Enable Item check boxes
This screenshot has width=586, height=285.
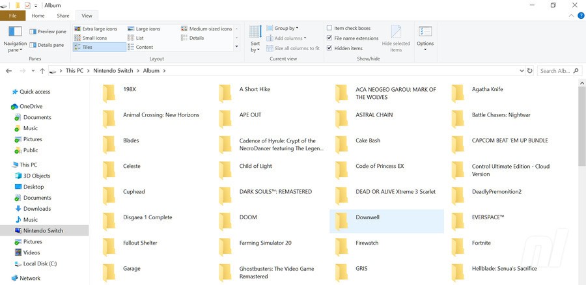(329, 29)
